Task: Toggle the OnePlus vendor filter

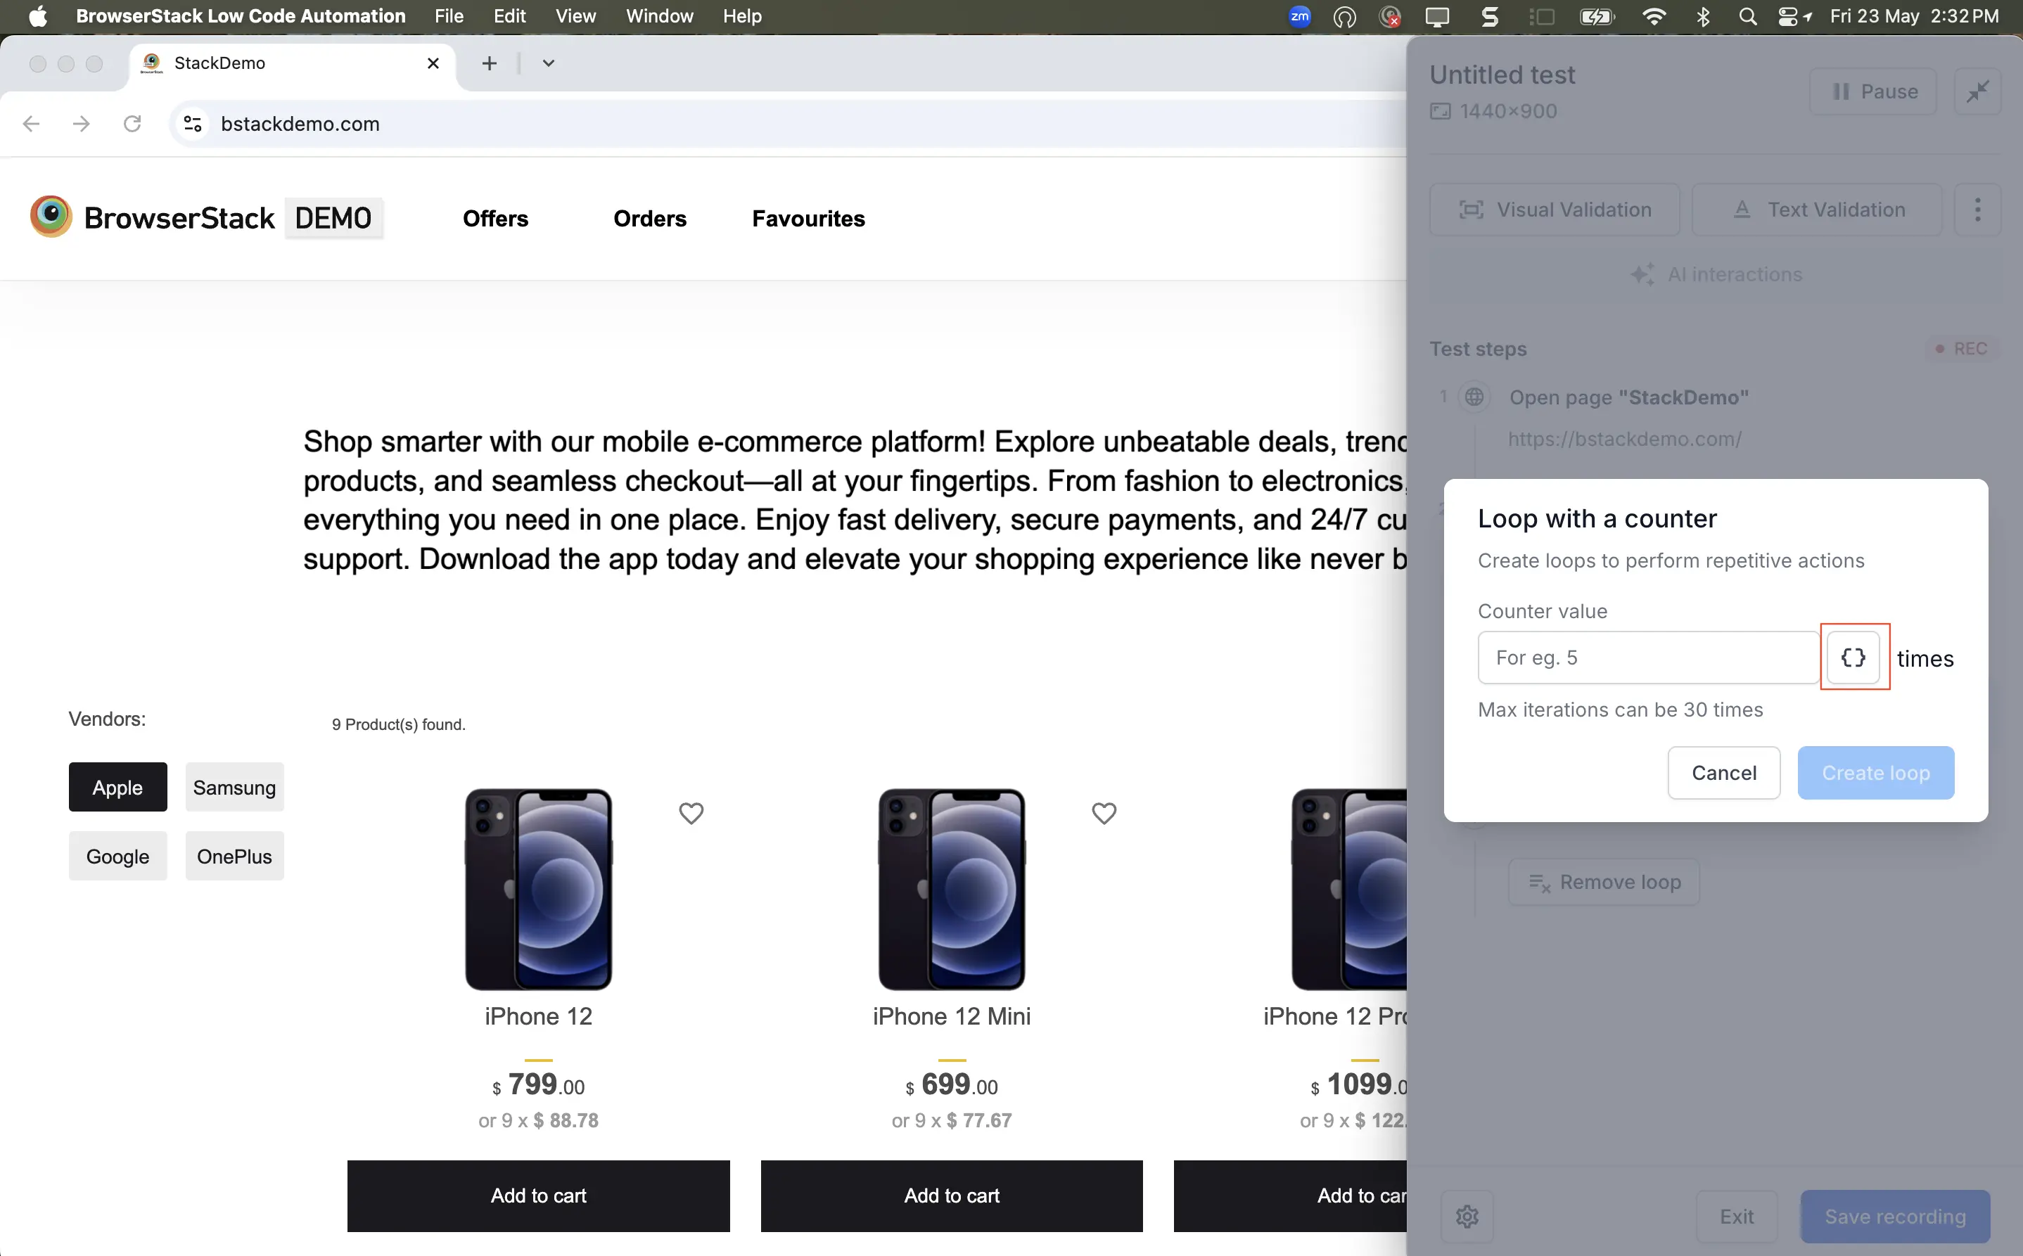Action: (x=234, y=856)
